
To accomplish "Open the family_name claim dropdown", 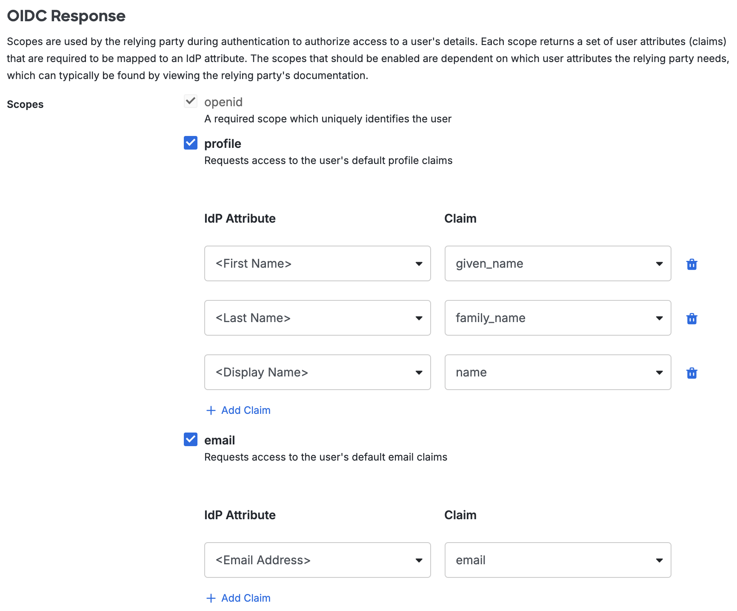I will (659, 318).
